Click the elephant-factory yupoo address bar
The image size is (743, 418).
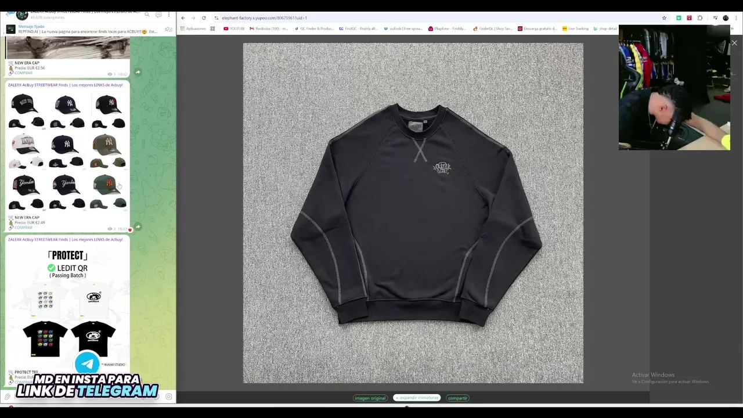(x=438, y=18)
